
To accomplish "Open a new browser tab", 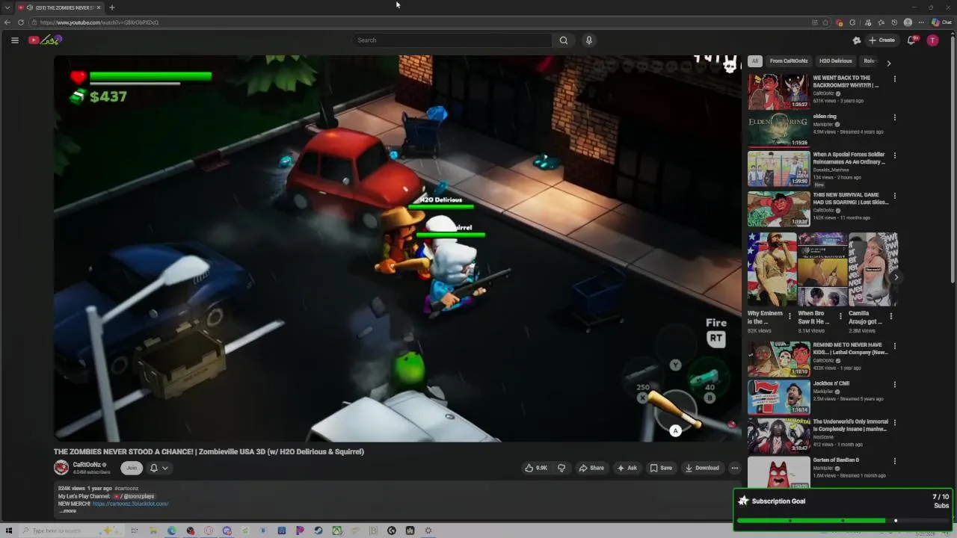I will (x=112, y=7).
